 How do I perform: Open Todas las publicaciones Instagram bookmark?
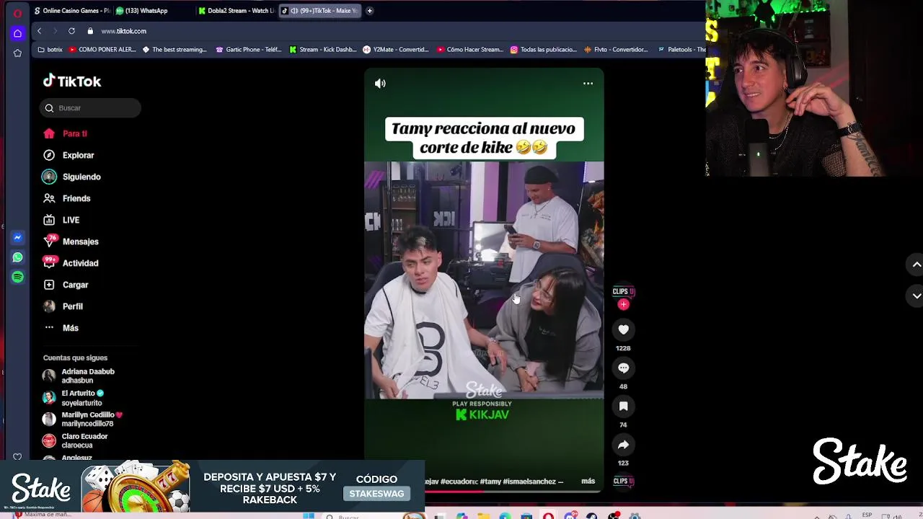[x=544, y=50]
